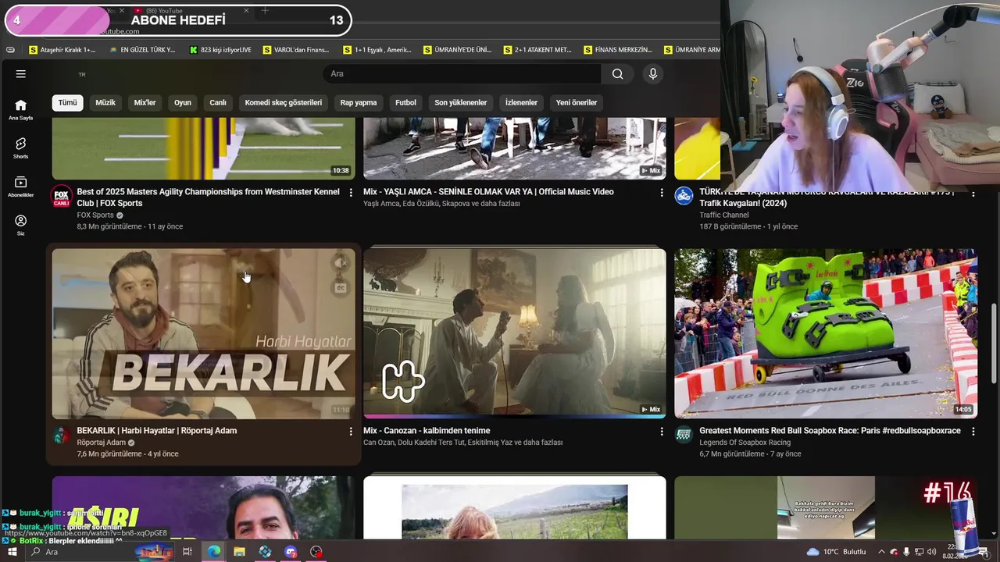Open File Explorer from the taskbar
The image size is (1000, 562).
tap(239, 552)
